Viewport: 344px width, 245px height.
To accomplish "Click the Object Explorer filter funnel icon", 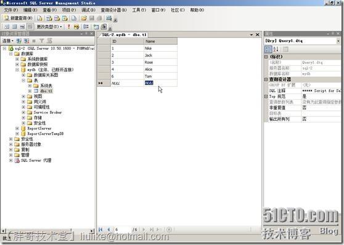I will click(42, 41).
